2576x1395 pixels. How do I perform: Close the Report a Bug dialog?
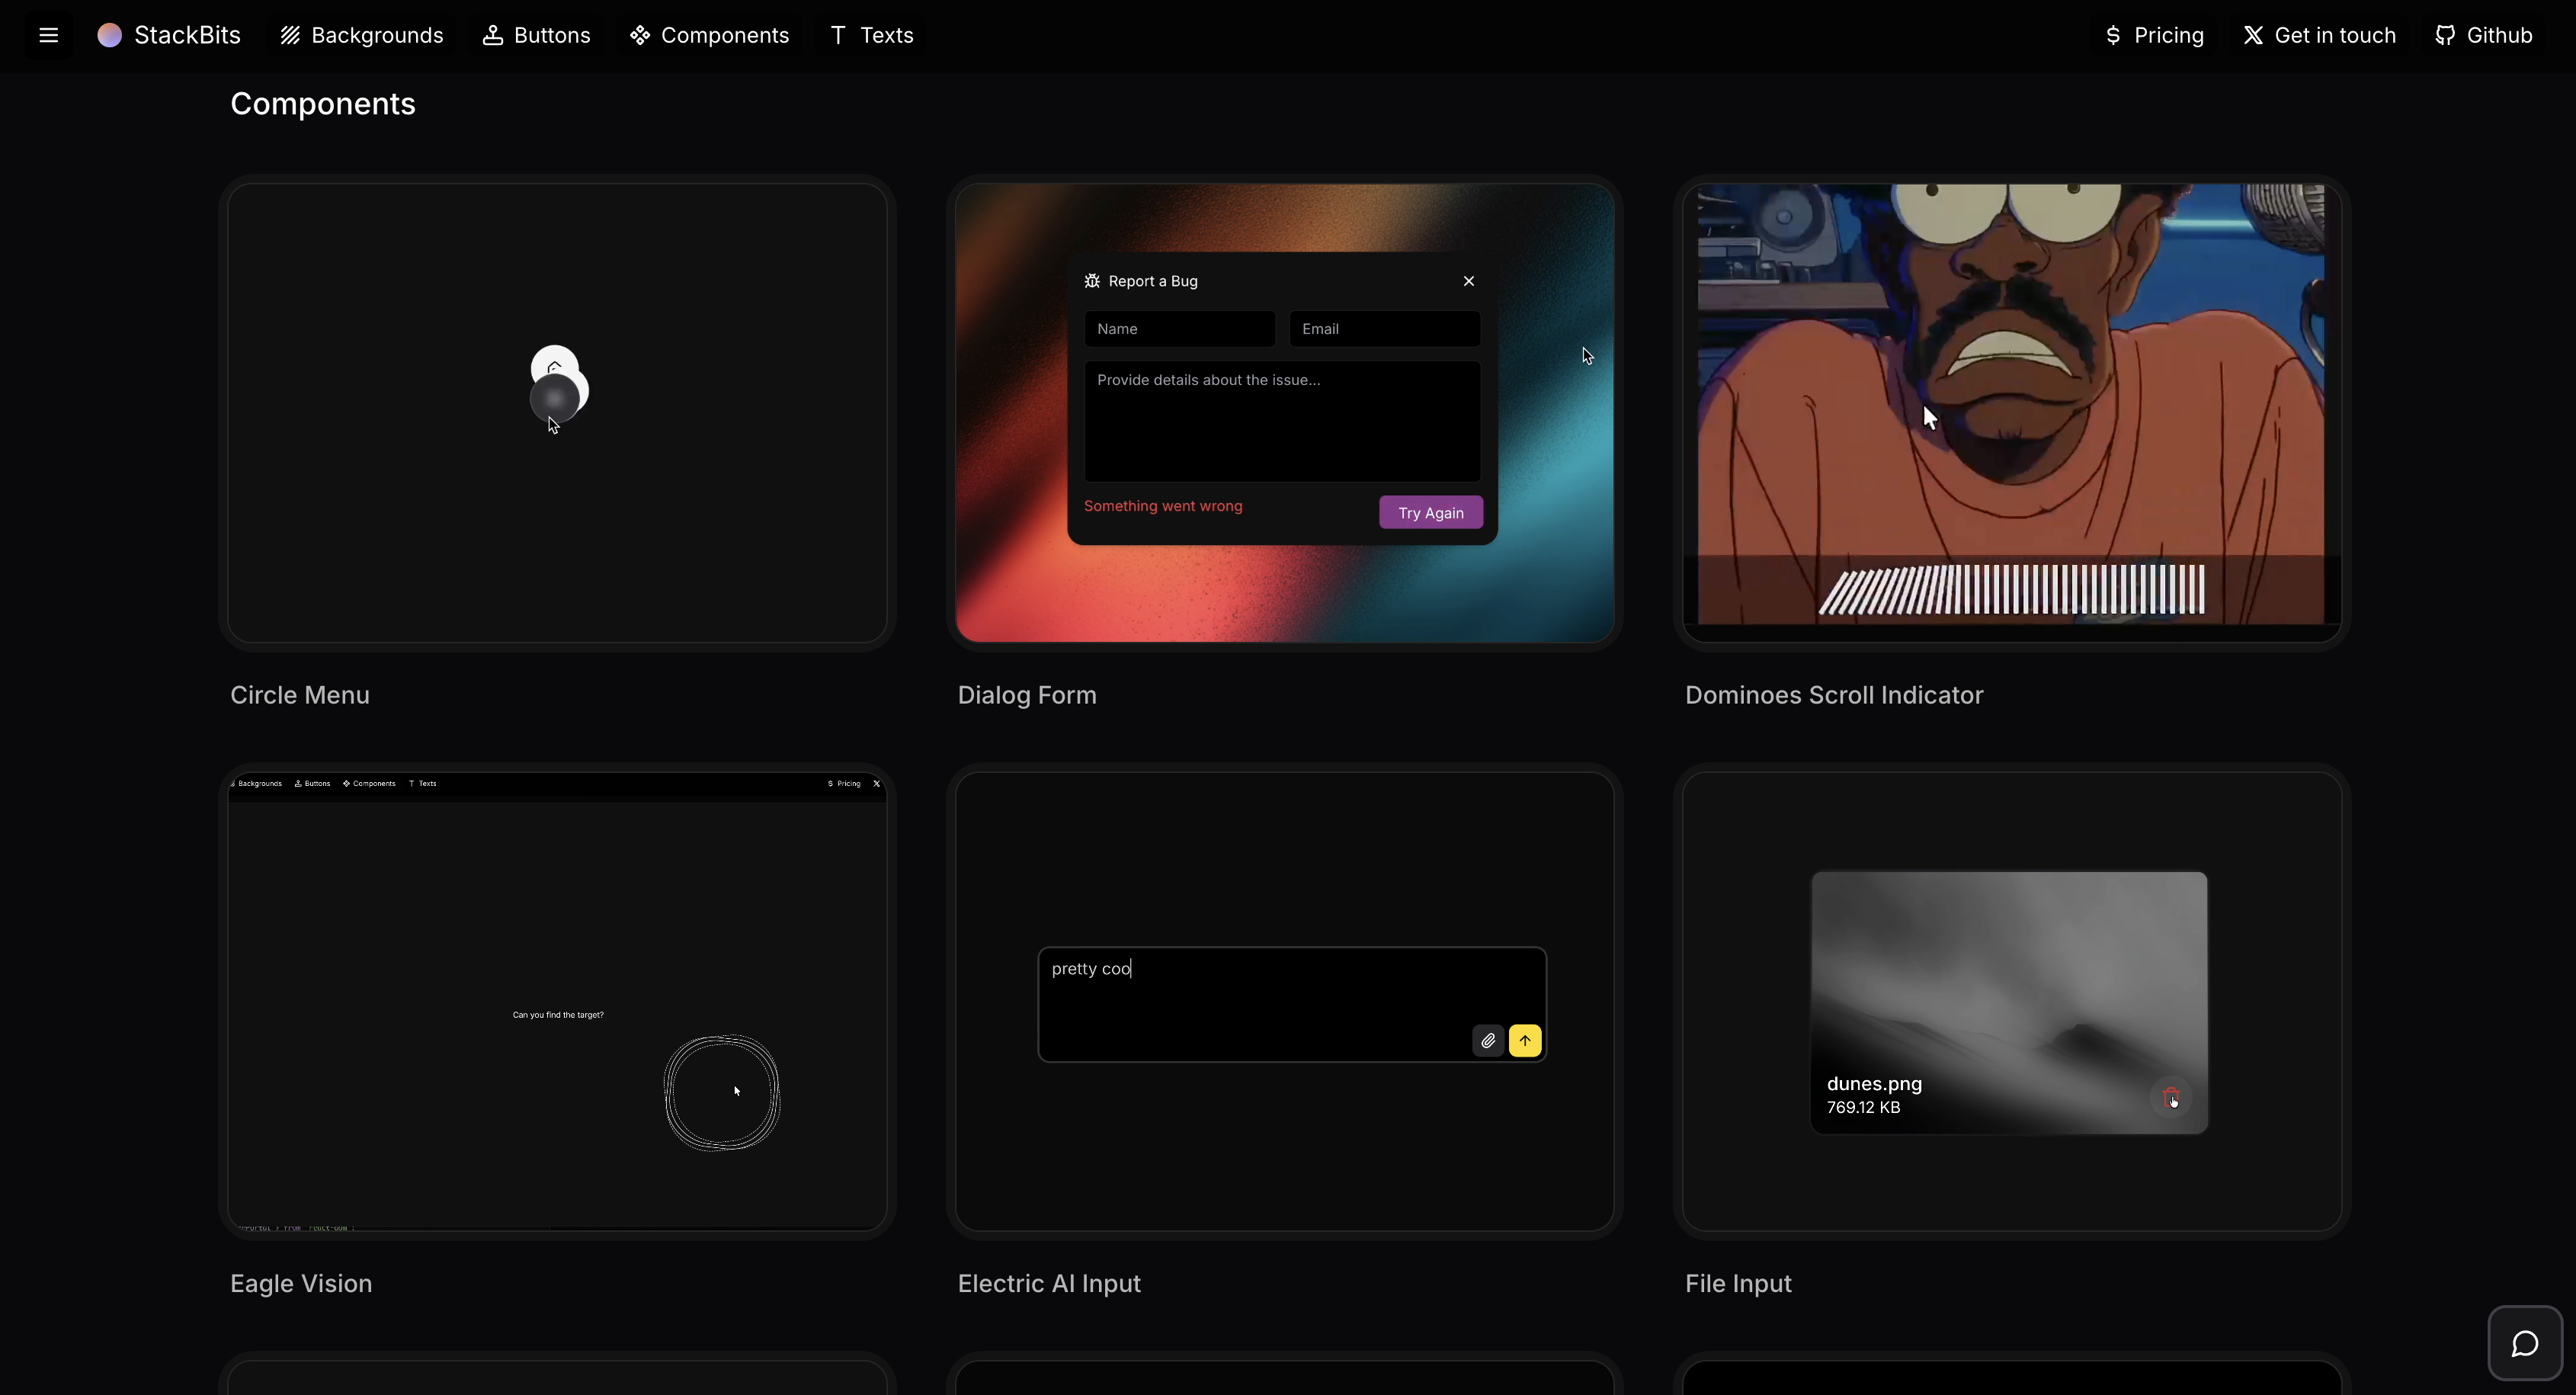click(x=1468, y=281)
